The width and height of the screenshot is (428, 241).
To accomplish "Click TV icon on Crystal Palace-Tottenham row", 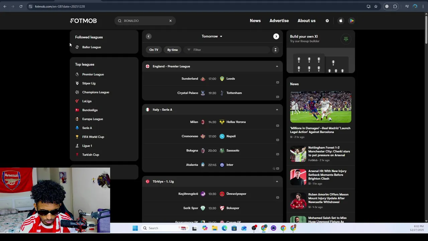I will point(278,97).
